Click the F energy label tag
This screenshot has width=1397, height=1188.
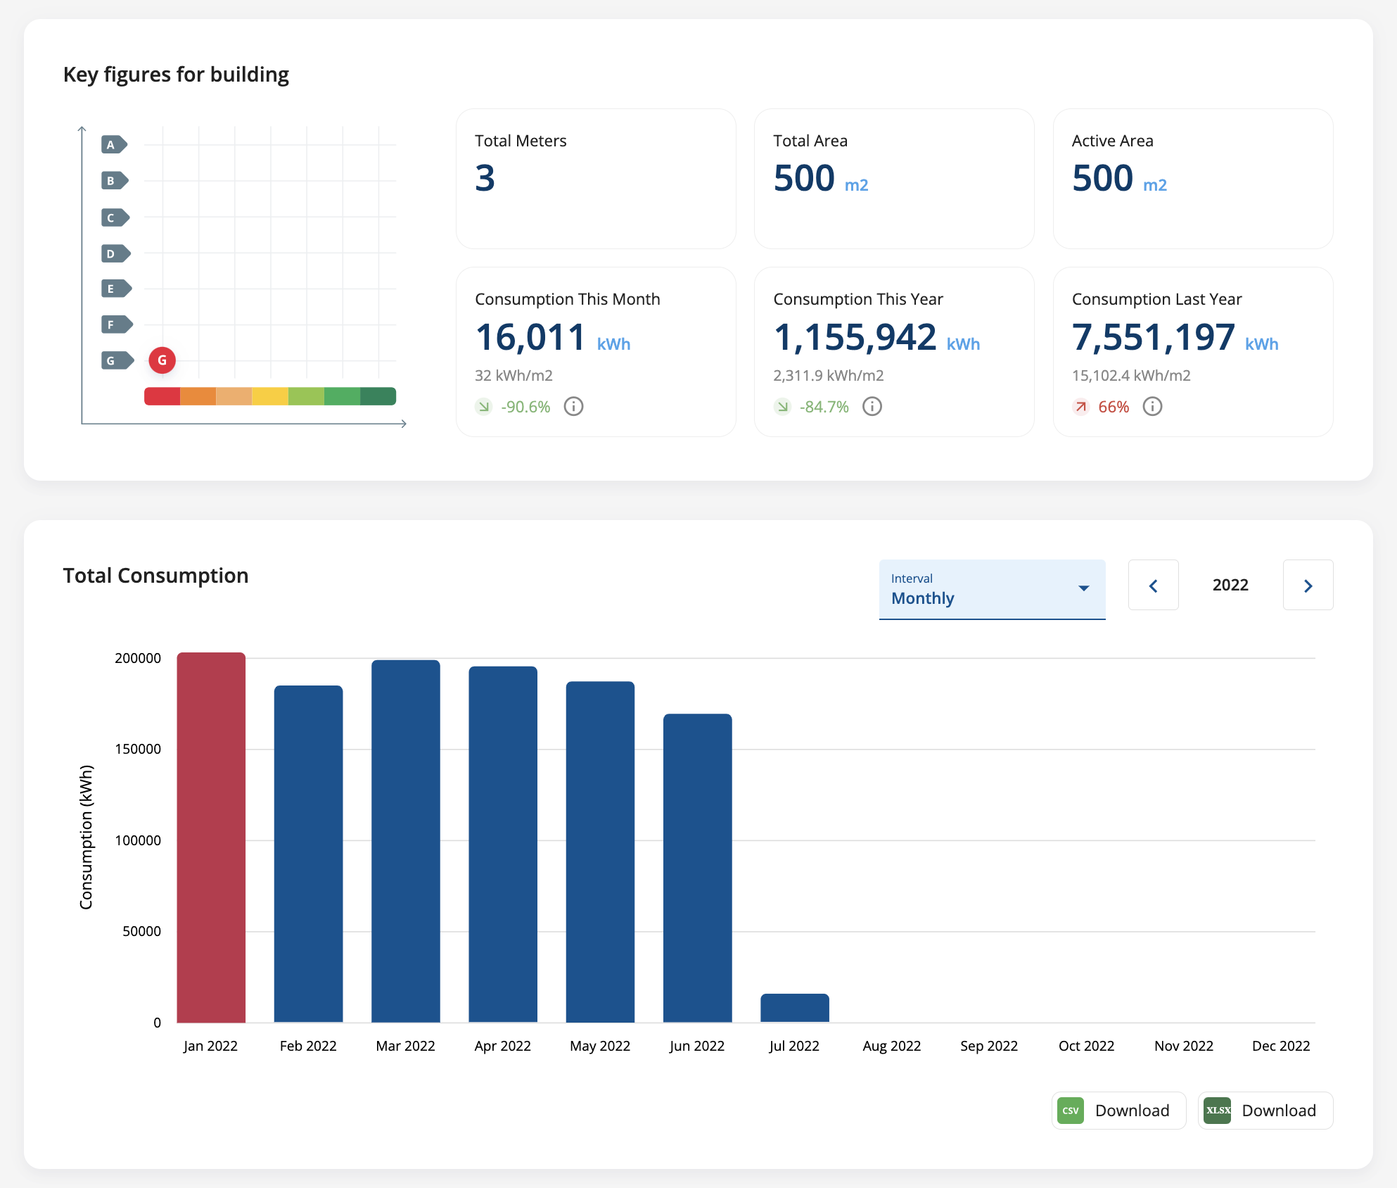tap(117, 324)
